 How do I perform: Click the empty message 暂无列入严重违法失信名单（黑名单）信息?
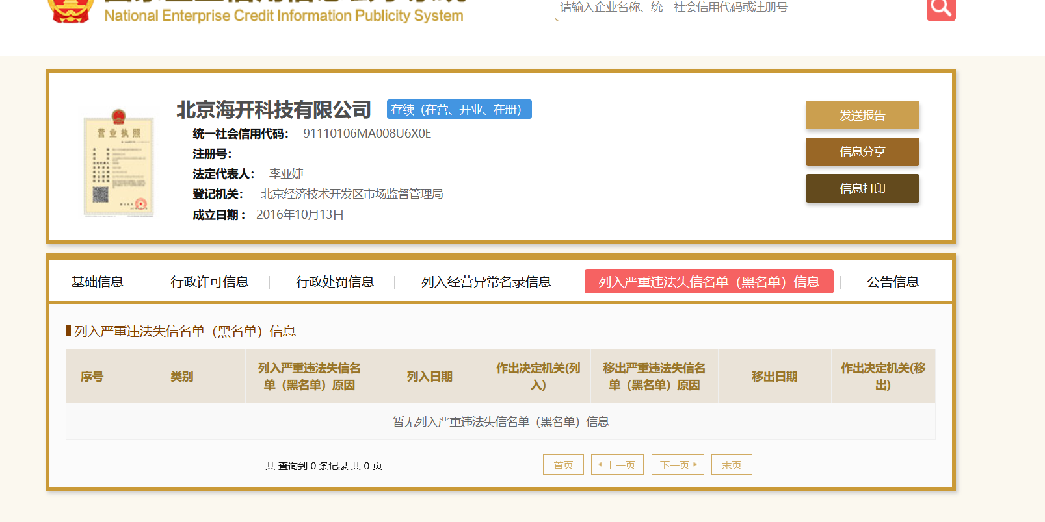501,422
